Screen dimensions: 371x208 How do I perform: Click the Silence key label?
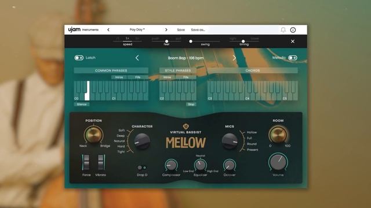(82, 104)
